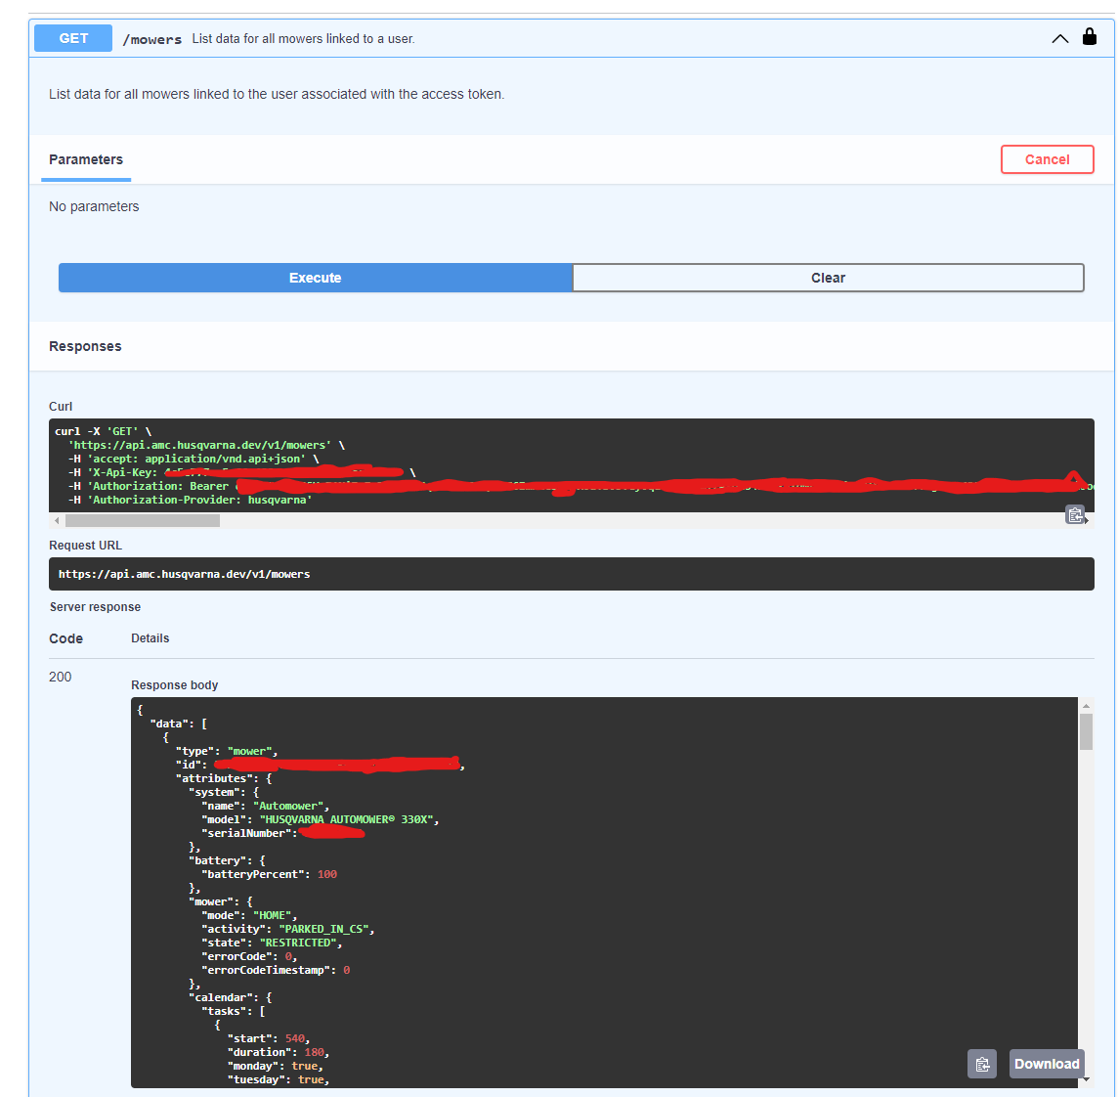Open the /mowers endpoint path link
1118x1097 pixels.
click(x=152, y=39)
